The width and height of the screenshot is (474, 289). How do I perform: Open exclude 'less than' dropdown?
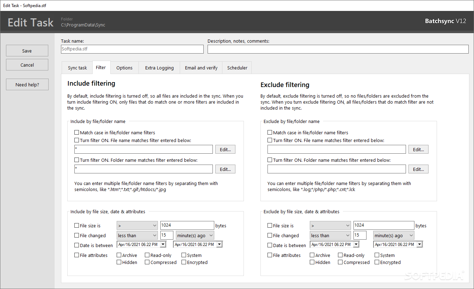pos(330,235)
